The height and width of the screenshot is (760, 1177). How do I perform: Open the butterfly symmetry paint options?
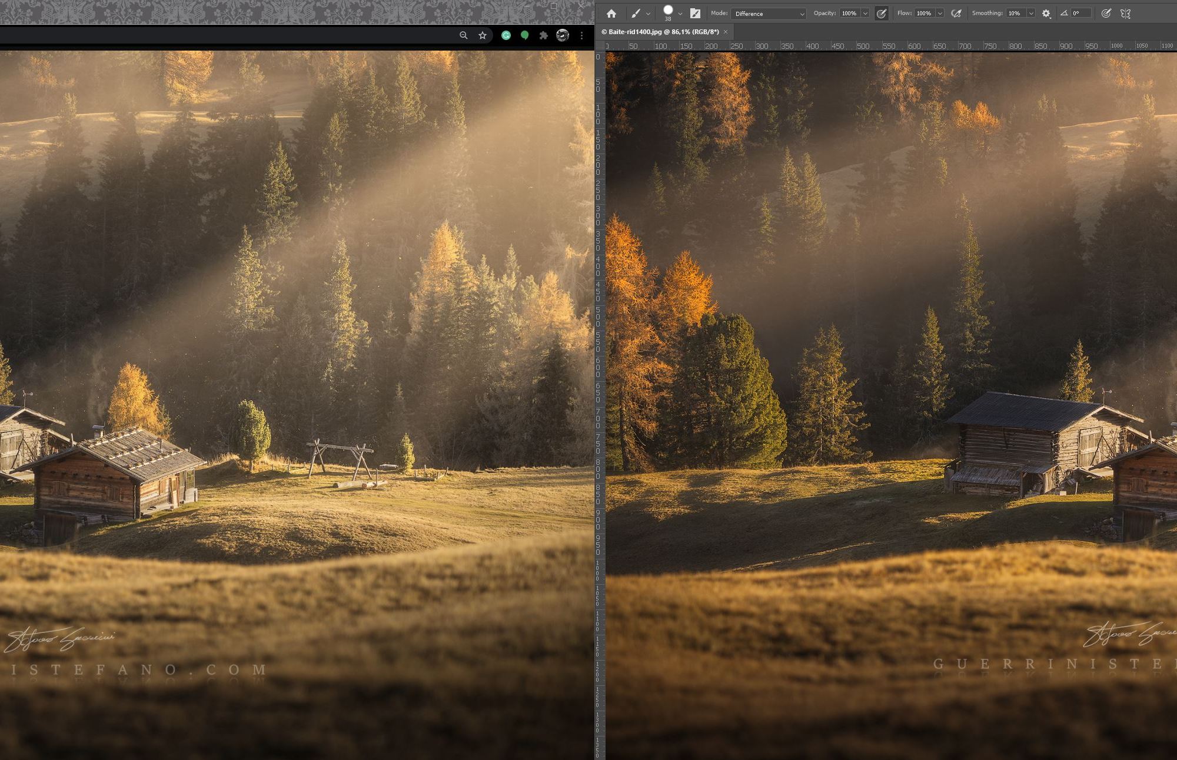pos(1125,14)
